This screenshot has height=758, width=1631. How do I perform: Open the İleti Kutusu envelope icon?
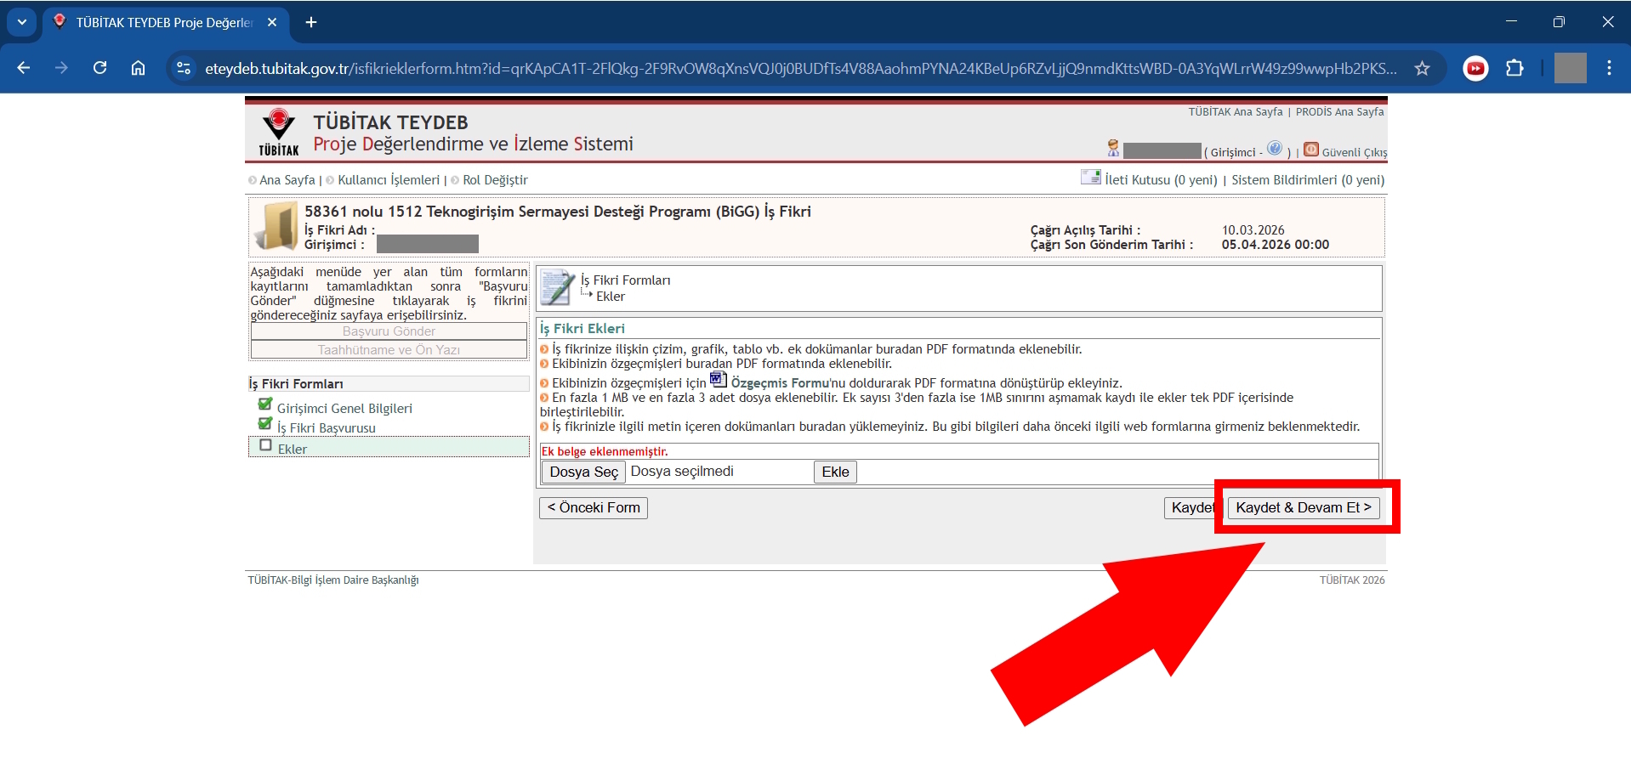pos(1090,177)
